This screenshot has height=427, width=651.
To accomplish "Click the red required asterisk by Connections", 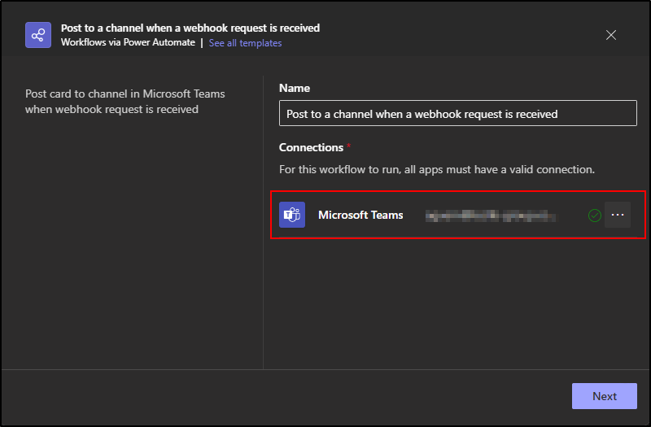I will (x=349, y=146).
